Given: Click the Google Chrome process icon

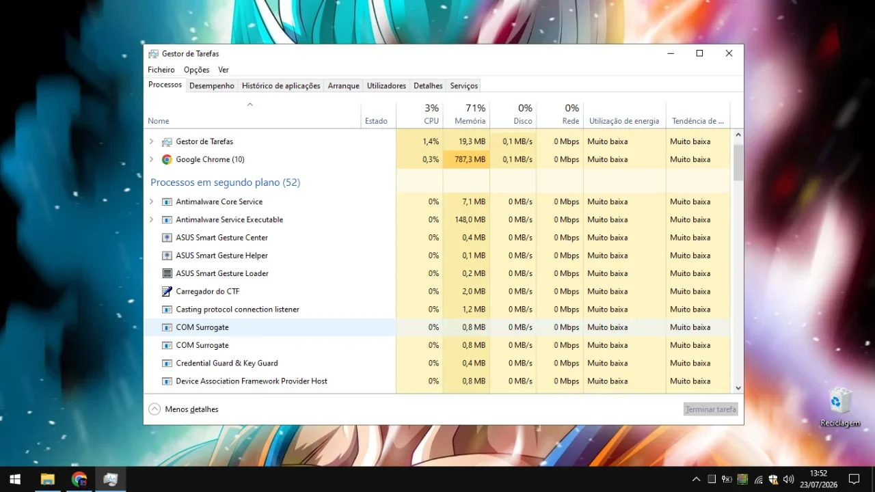Looking at the screenshot, I should pos(167,159).
